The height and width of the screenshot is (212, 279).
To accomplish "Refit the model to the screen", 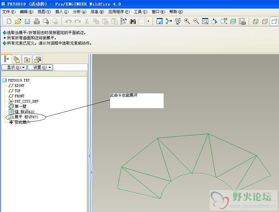I will tap(205, 21).
